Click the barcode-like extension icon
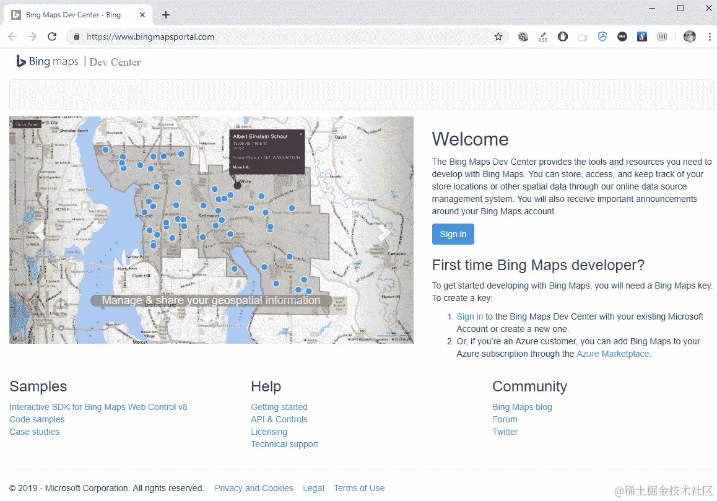The height and width of the screenshot is (501, 717). [x=662, y=37]
